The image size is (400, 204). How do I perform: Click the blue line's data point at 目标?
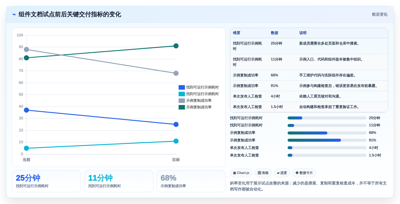pyautogui.click(x=176, y=124)
